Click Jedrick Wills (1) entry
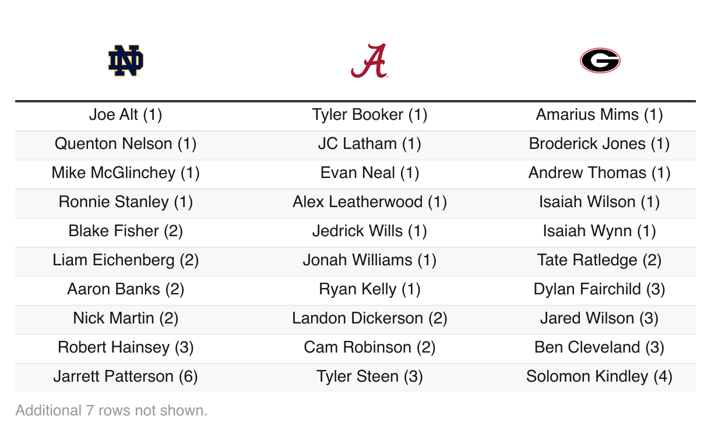The height and width of the screenshot is (434, 711). coord(369,231)
